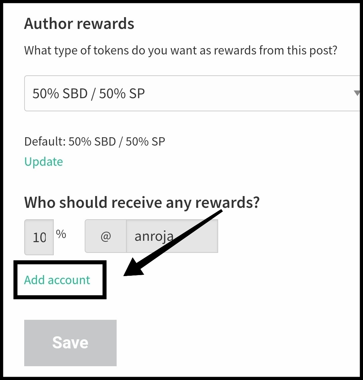Viewport: 363px width, 380px height.
Task: Click the gray dropdown arrow triangle
Action: click(x=357, y=93)
